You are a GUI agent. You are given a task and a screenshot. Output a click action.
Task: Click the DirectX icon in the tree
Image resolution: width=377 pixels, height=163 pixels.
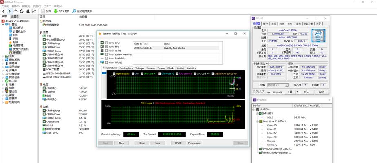(7, 81)
